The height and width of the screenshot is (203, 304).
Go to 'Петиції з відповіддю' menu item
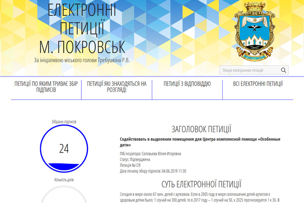point(187,84)
